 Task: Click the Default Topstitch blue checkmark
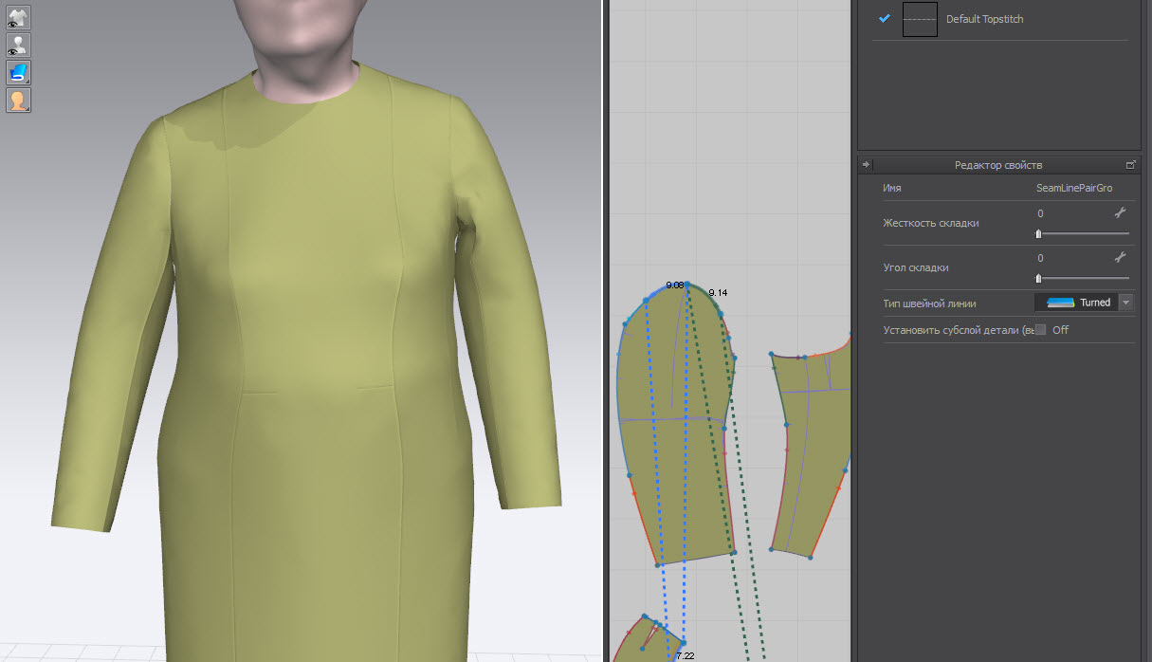click(x=884, y=19)
